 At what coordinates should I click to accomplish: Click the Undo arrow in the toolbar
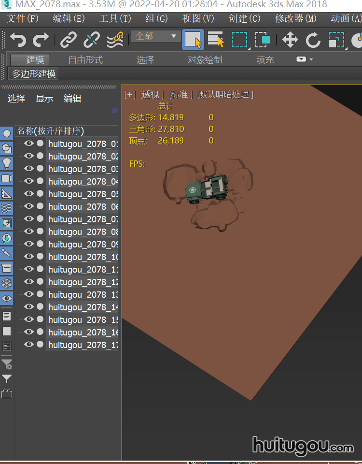[x=18, y=40]
